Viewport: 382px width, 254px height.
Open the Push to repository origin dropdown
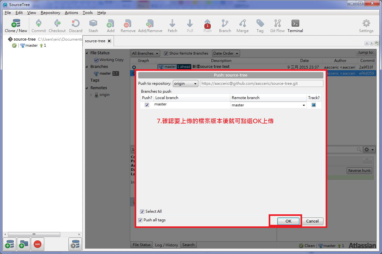click(x=186, y=84)
